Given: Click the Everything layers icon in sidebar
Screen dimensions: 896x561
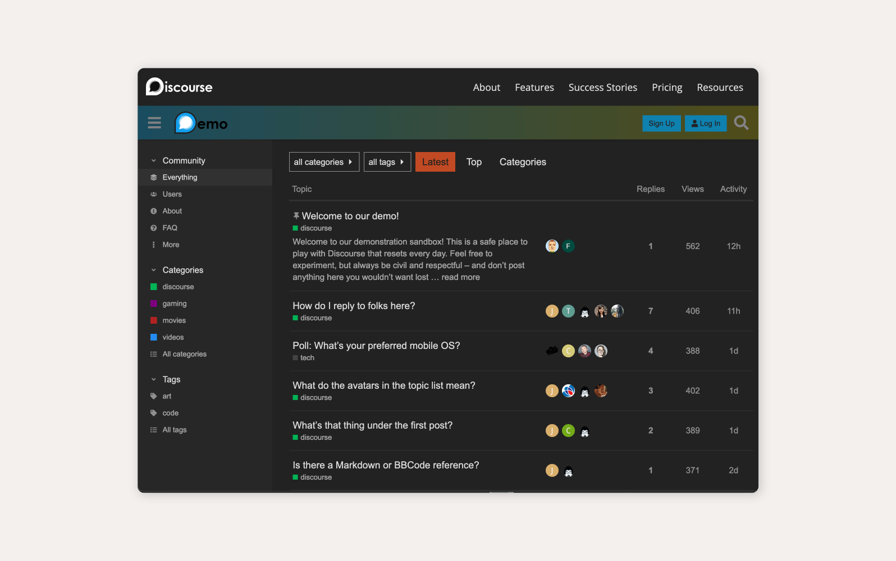Looking at the screenshot, I should (154, 177).
